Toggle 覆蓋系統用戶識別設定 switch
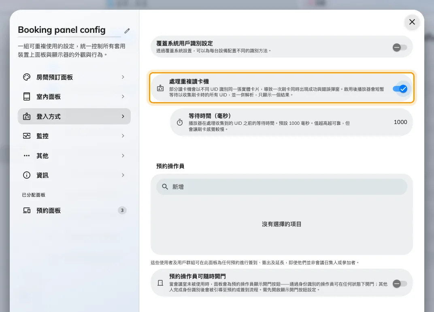Viewport: 434px width, 312px height. [x=400, y=47]
